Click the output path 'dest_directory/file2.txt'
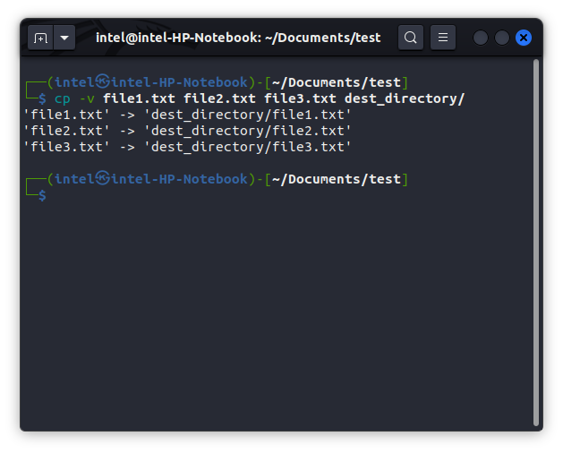This screenshot has width=563, height=453. [248, 131]
